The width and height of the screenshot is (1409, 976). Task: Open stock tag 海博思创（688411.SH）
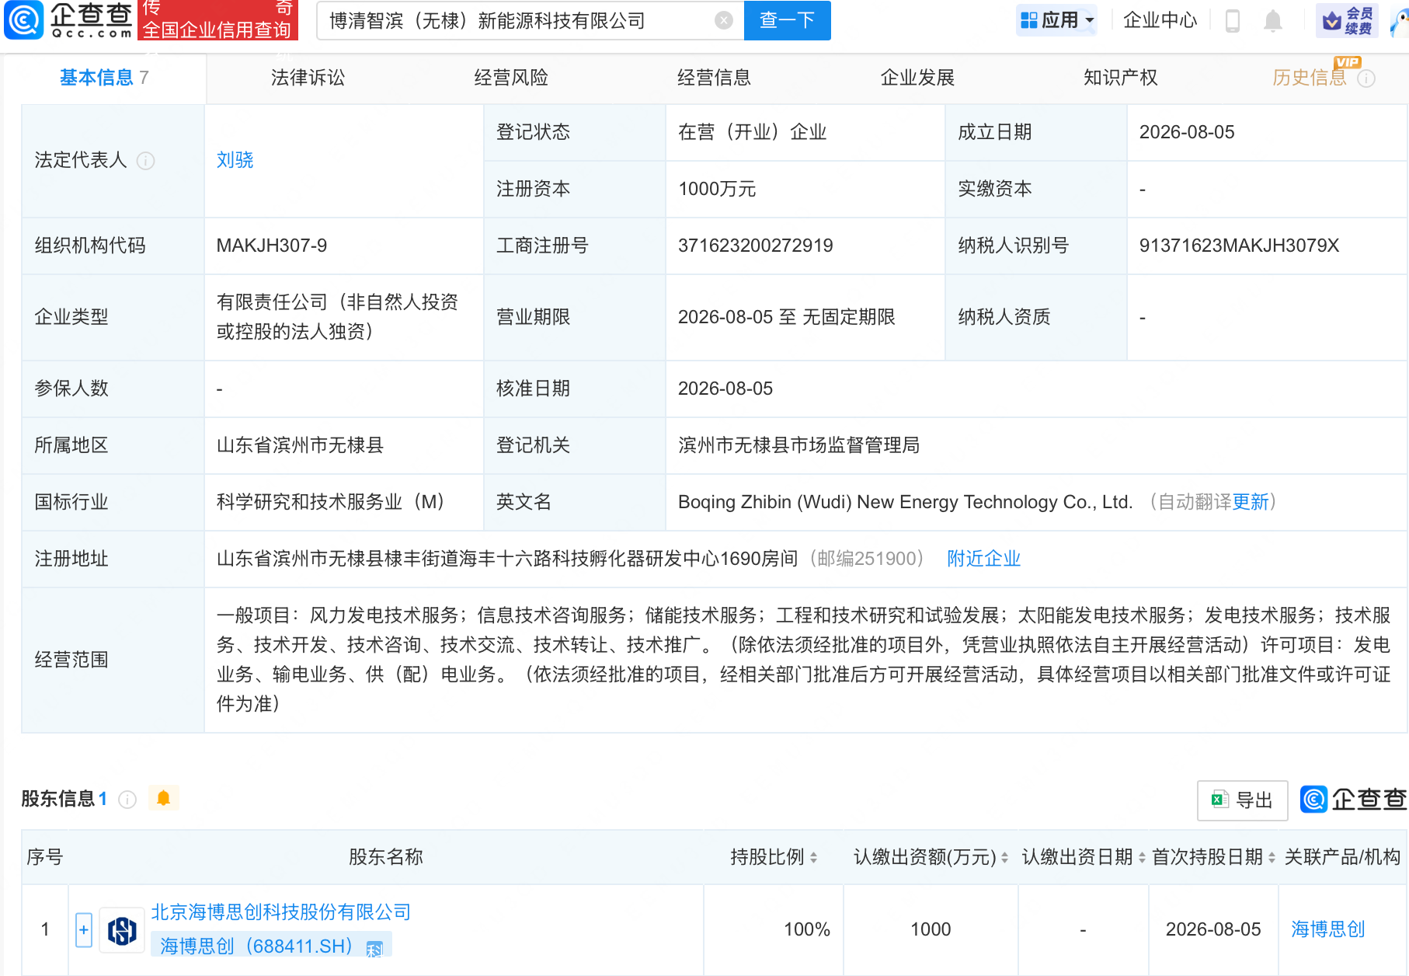click(256, 946)
